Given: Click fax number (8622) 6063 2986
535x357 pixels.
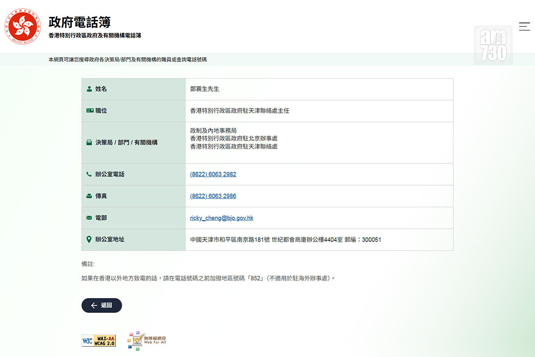Looking at the screenshot, I should point(213,196).
